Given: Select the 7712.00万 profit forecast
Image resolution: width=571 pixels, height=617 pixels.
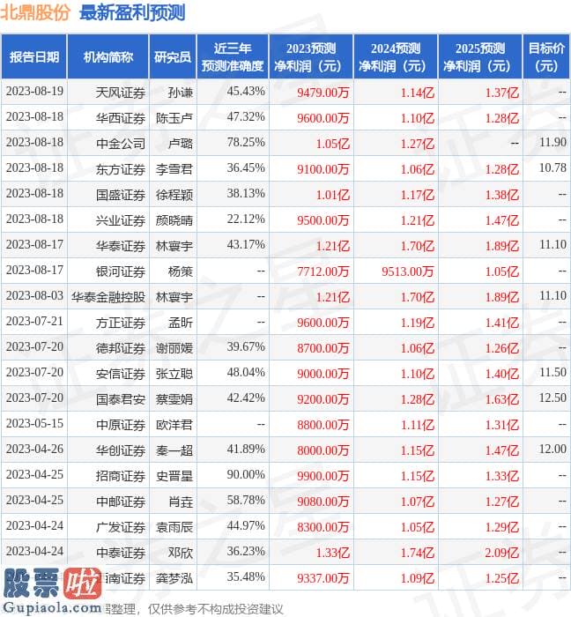Looking at the screenshot, I should coord(323,271).
